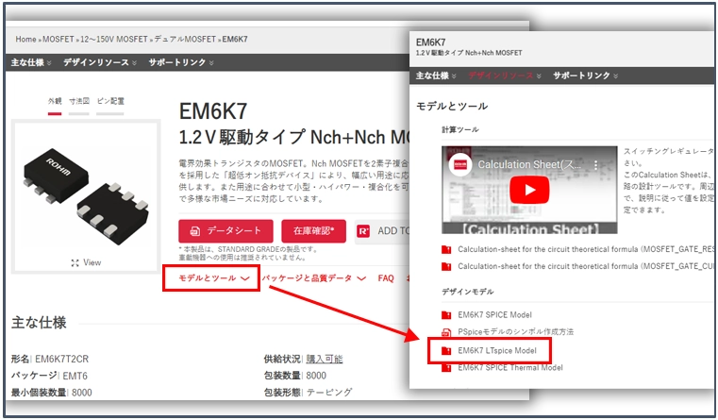Click download icon for MOSFET_GATE_RES calculation sheet
Image resolution: width=718 pixels, height=420 pixels.
[x=446, y=249]
